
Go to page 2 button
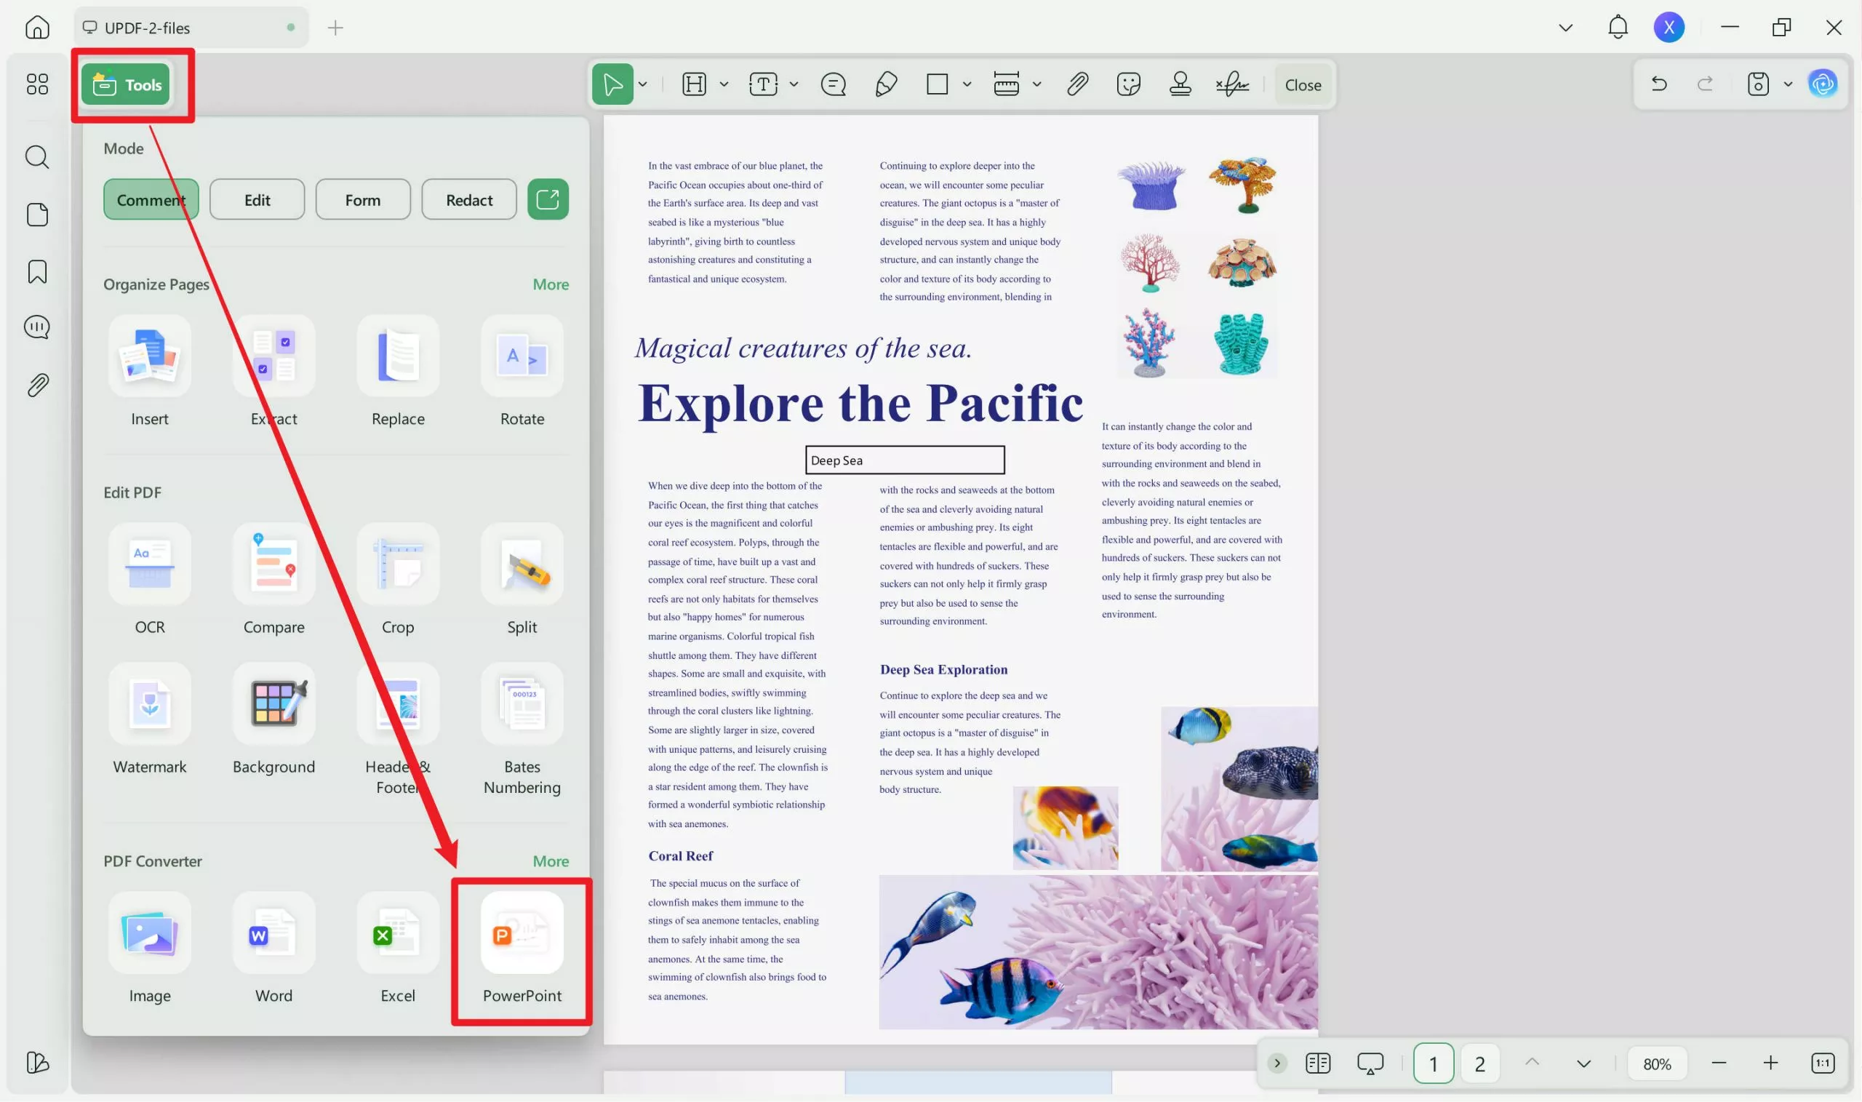point(1479,1063)
